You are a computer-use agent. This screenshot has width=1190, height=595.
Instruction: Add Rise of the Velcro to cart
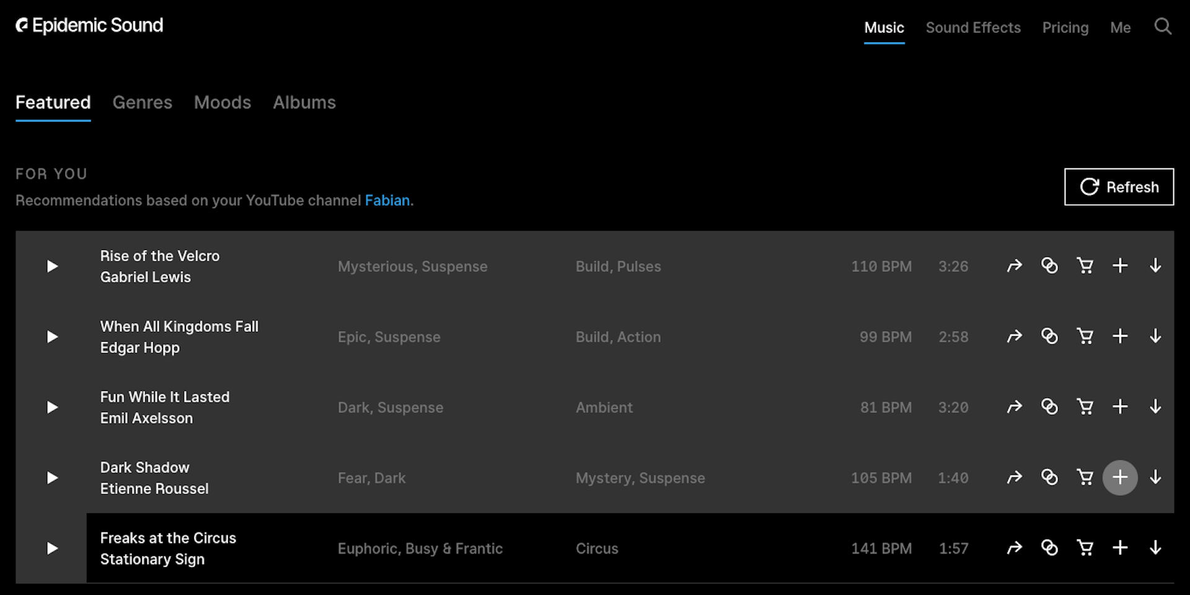click(1085, 266)
